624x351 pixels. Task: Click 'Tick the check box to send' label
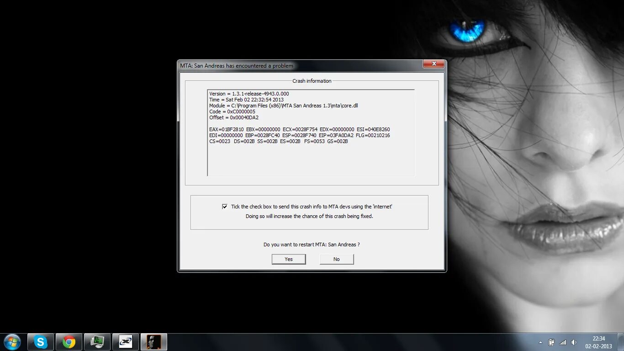[312, 207]
